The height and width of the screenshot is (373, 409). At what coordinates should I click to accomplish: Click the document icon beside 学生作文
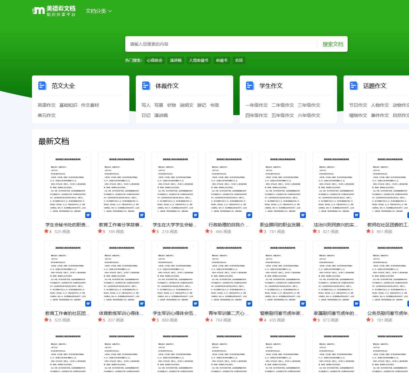coord(250,86)
